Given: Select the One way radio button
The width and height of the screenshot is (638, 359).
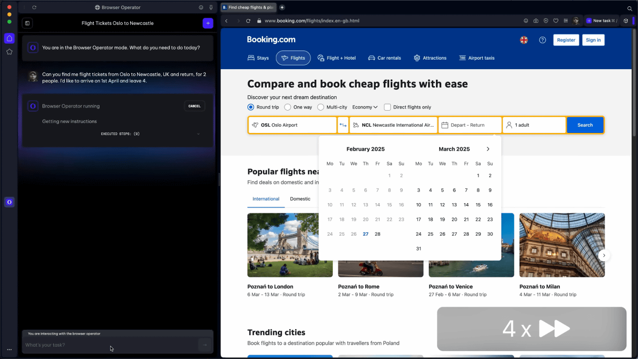Looking at the screenshot, I should click(288, 107).
